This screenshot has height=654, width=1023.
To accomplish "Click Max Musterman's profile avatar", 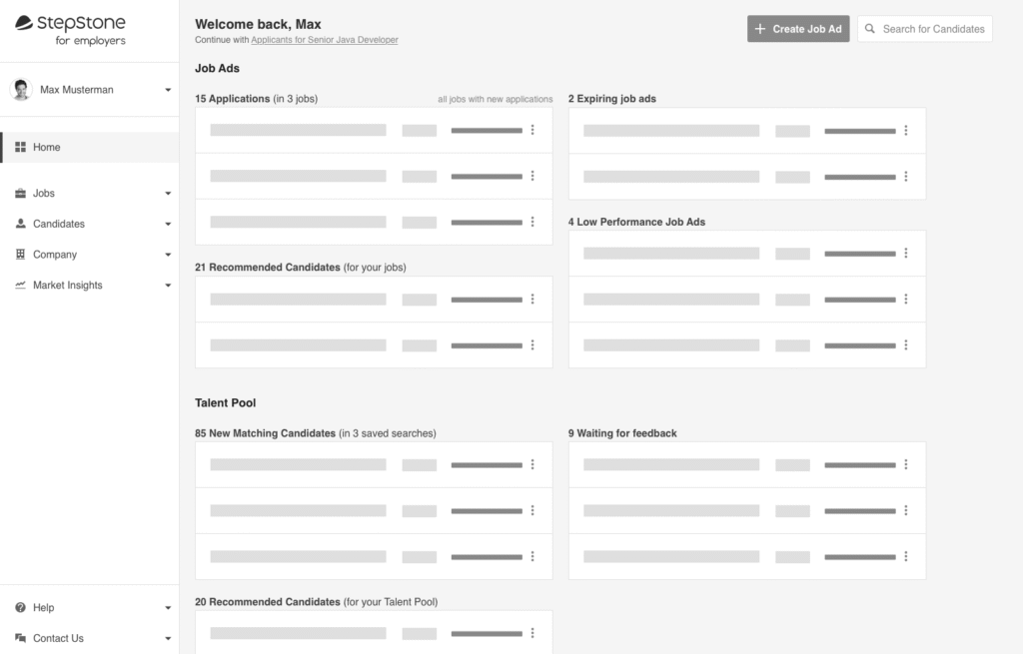I will [x=21, y=90].
